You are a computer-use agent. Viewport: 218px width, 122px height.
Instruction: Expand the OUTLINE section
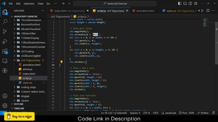pos(29,104)
